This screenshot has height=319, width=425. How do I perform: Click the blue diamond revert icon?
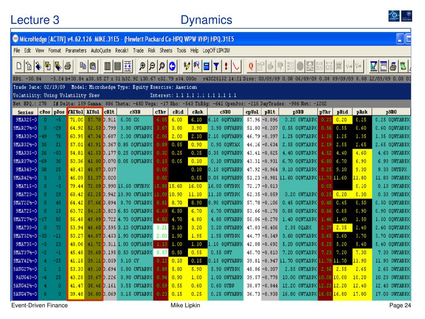tap(39, 66)
